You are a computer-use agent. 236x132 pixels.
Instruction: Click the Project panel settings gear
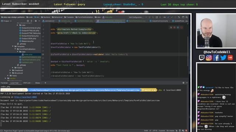pyautogui.click(x=36, y=21)
